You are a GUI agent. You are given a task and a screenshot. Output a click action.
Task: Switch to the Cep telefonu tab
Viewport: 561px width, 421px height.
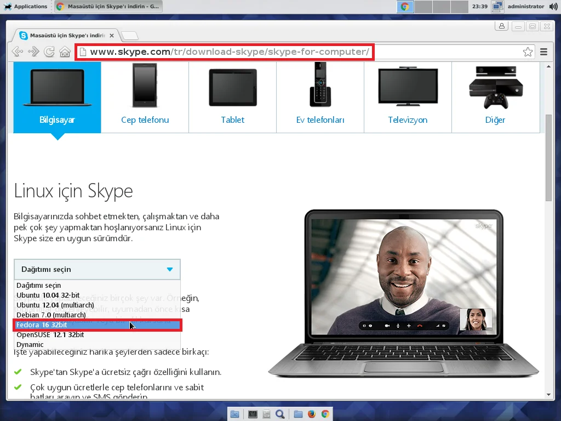pos(145,98)
